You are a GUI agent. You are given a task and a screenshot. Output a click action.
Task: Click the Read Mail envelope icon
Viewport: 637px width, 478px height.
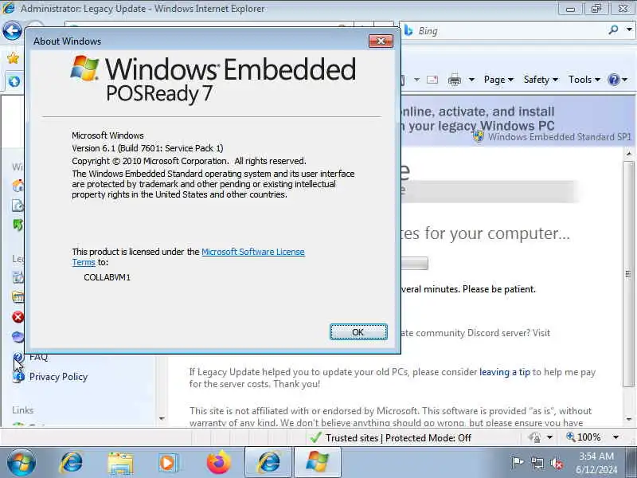coord(432,80)
